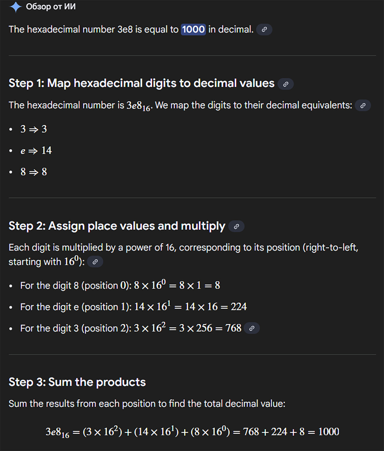
Task: Click the "Step 3: Sum the products" heading
Action: coord(77,382)
